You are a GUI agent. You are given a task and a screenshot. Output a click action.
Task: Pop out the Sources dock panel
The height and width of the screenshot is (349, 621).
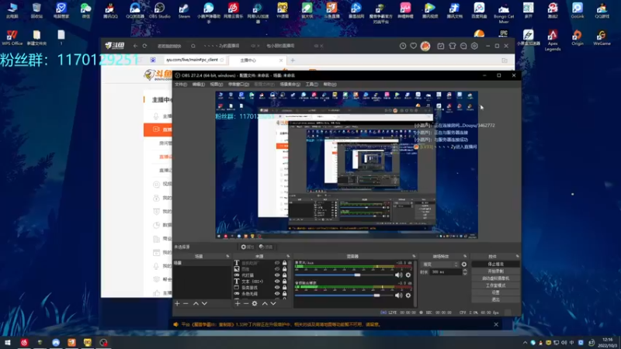(x=288, y=257)
